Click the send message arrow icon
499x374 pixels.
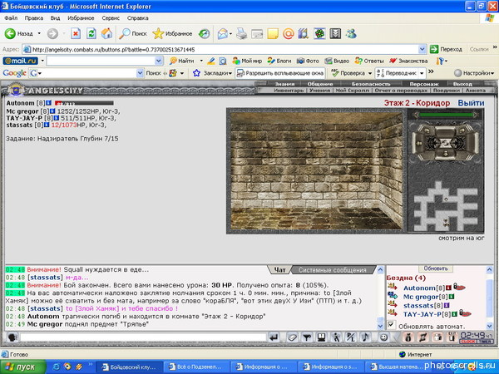(x=274, y=337)
